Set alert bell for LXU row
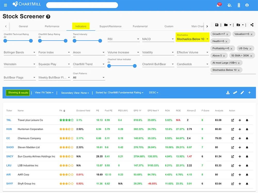Image resolution: width=258 pixels, height=193 pixels. 247,166
